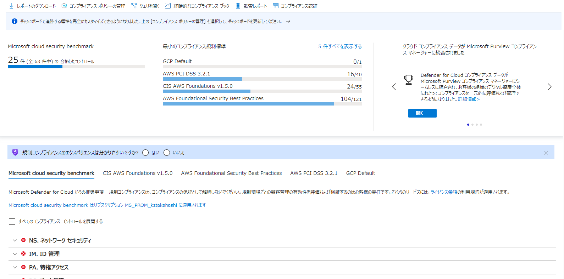Click the arrow at the end of the info banner
Image resolution: width=564 pixels, height=279 pixels.
point(288,21)
